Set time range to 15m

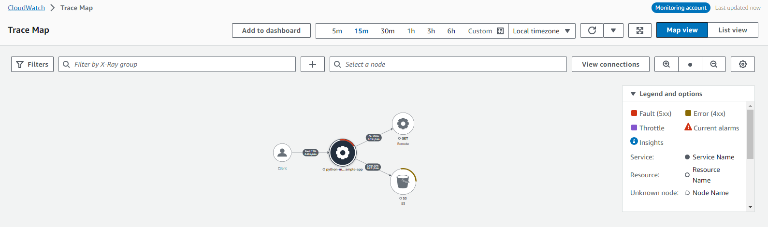pyautogui.click(x=361, y=31)
